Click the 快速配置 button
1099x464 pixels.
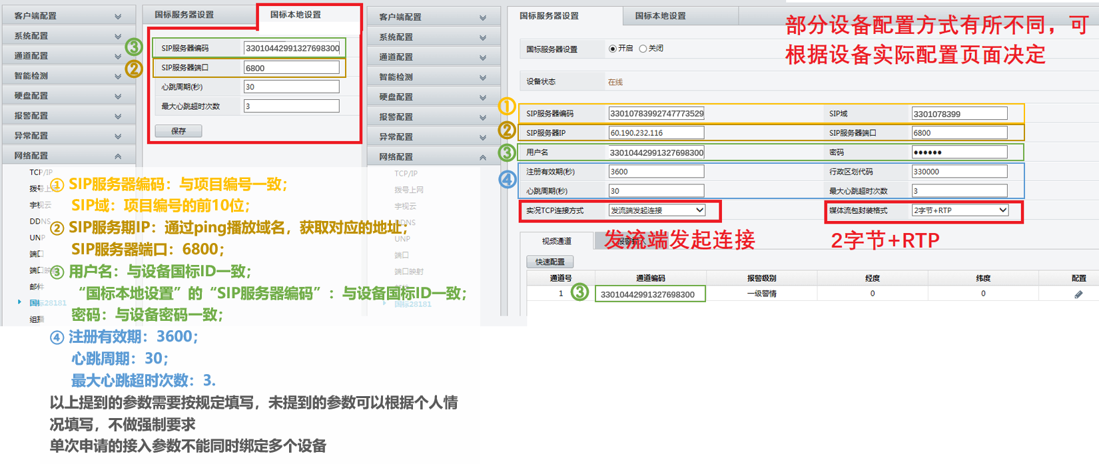click(550, 262)
